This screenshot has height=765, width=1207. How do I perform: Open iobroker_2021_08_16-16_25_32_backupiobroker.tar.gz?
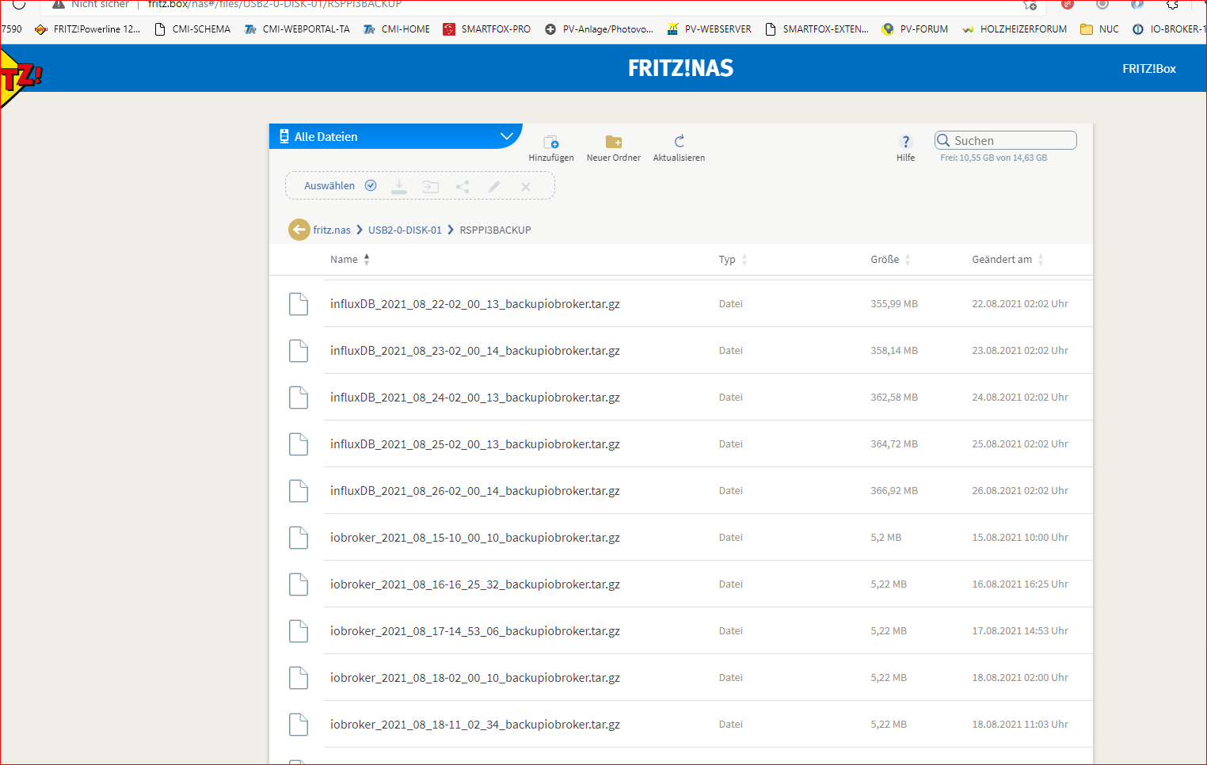(475, 584)
